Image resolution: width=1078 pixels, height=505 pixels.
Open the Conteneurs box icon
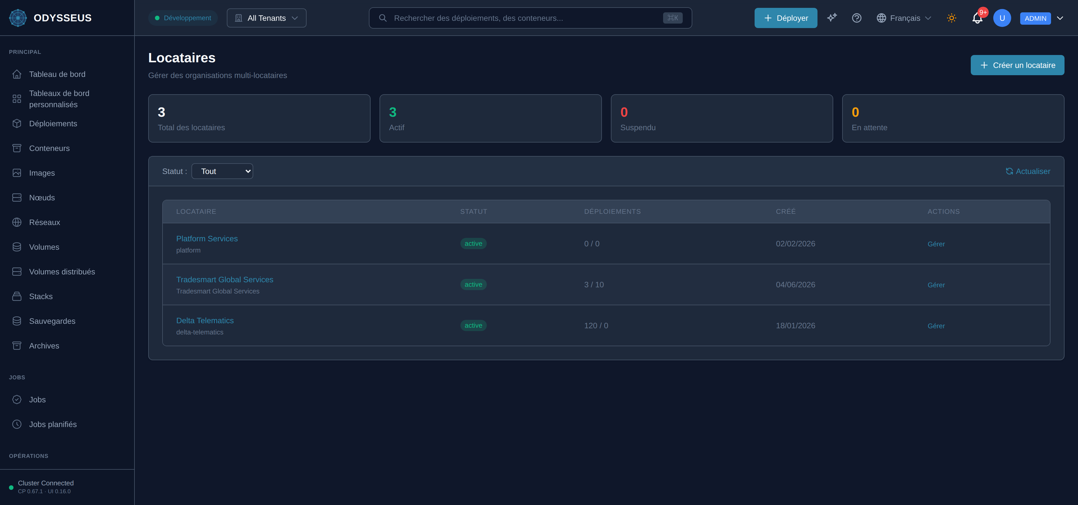17,148
